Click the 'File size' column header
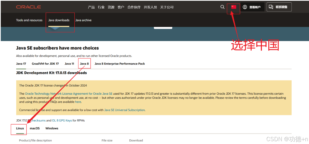The height and width of the screenshot is (144, 309). pos(107,140)
